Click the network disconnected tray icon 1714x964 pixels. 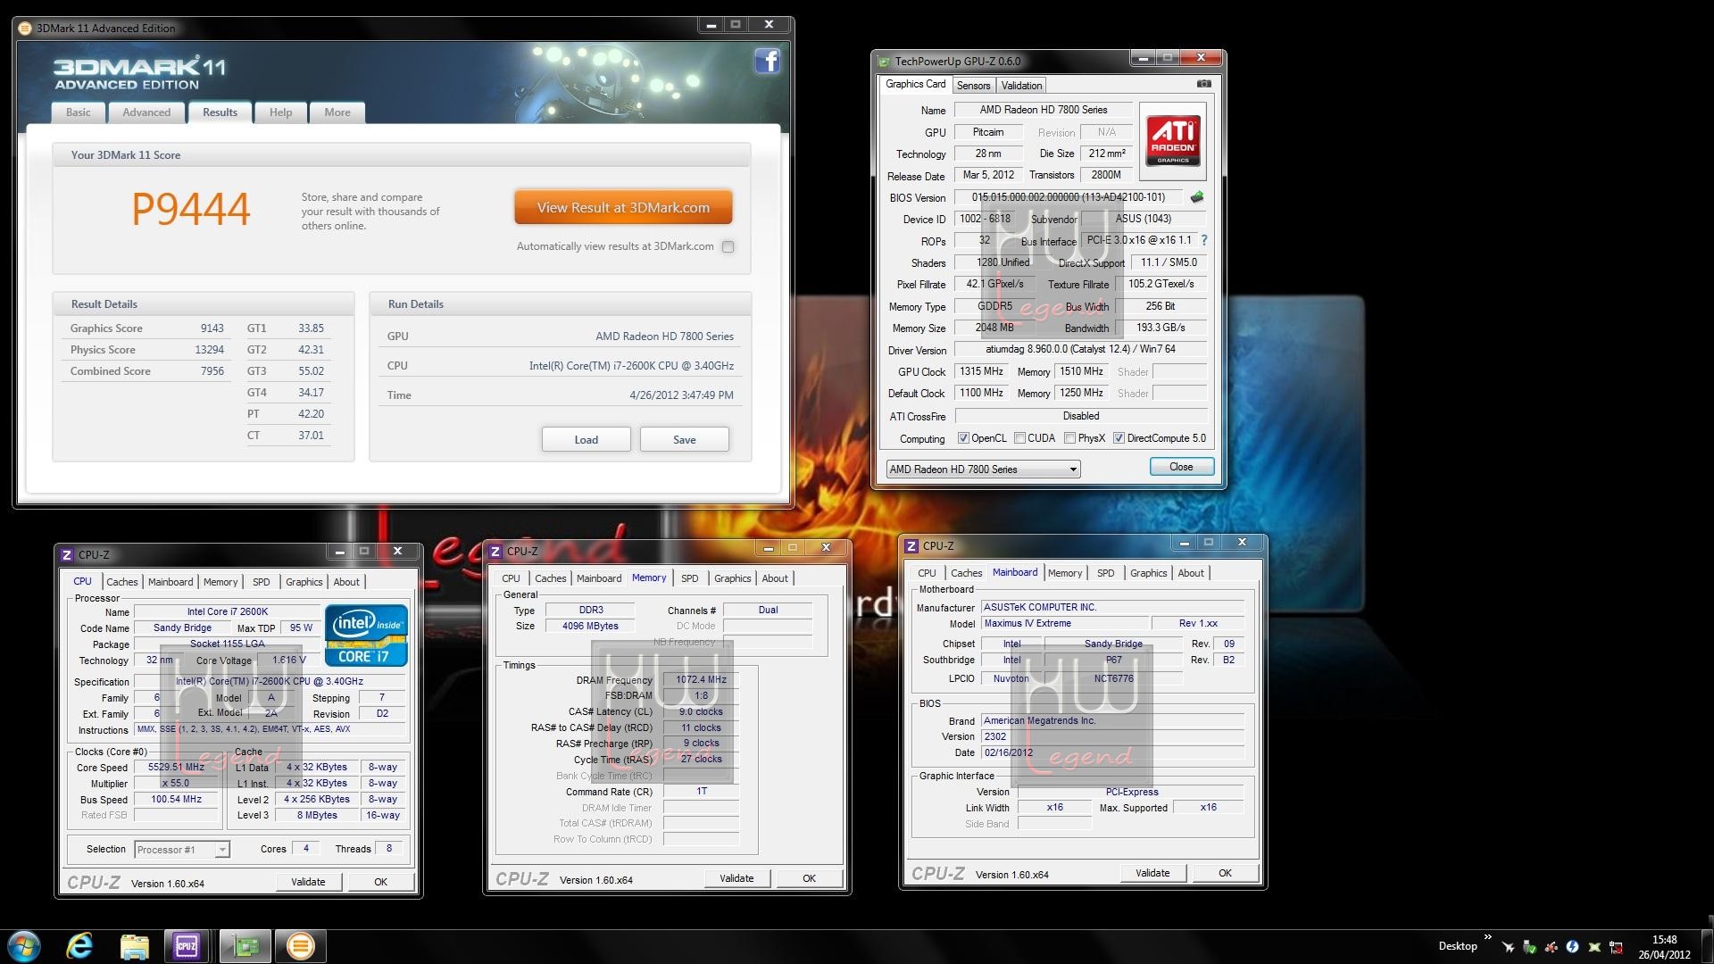point(1617,947)
